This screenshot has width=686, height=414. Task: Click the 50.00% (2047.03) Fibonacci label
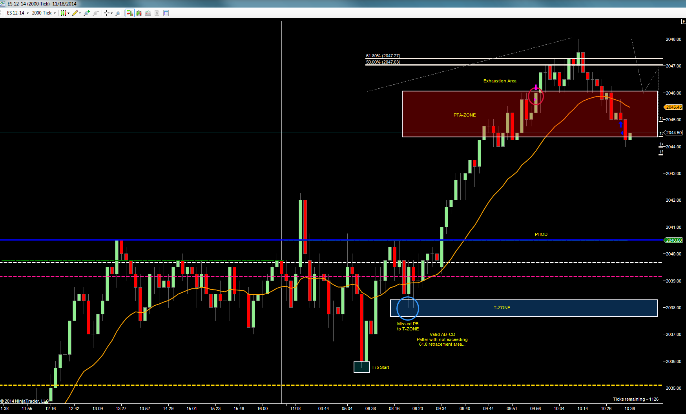coord(383,62)
